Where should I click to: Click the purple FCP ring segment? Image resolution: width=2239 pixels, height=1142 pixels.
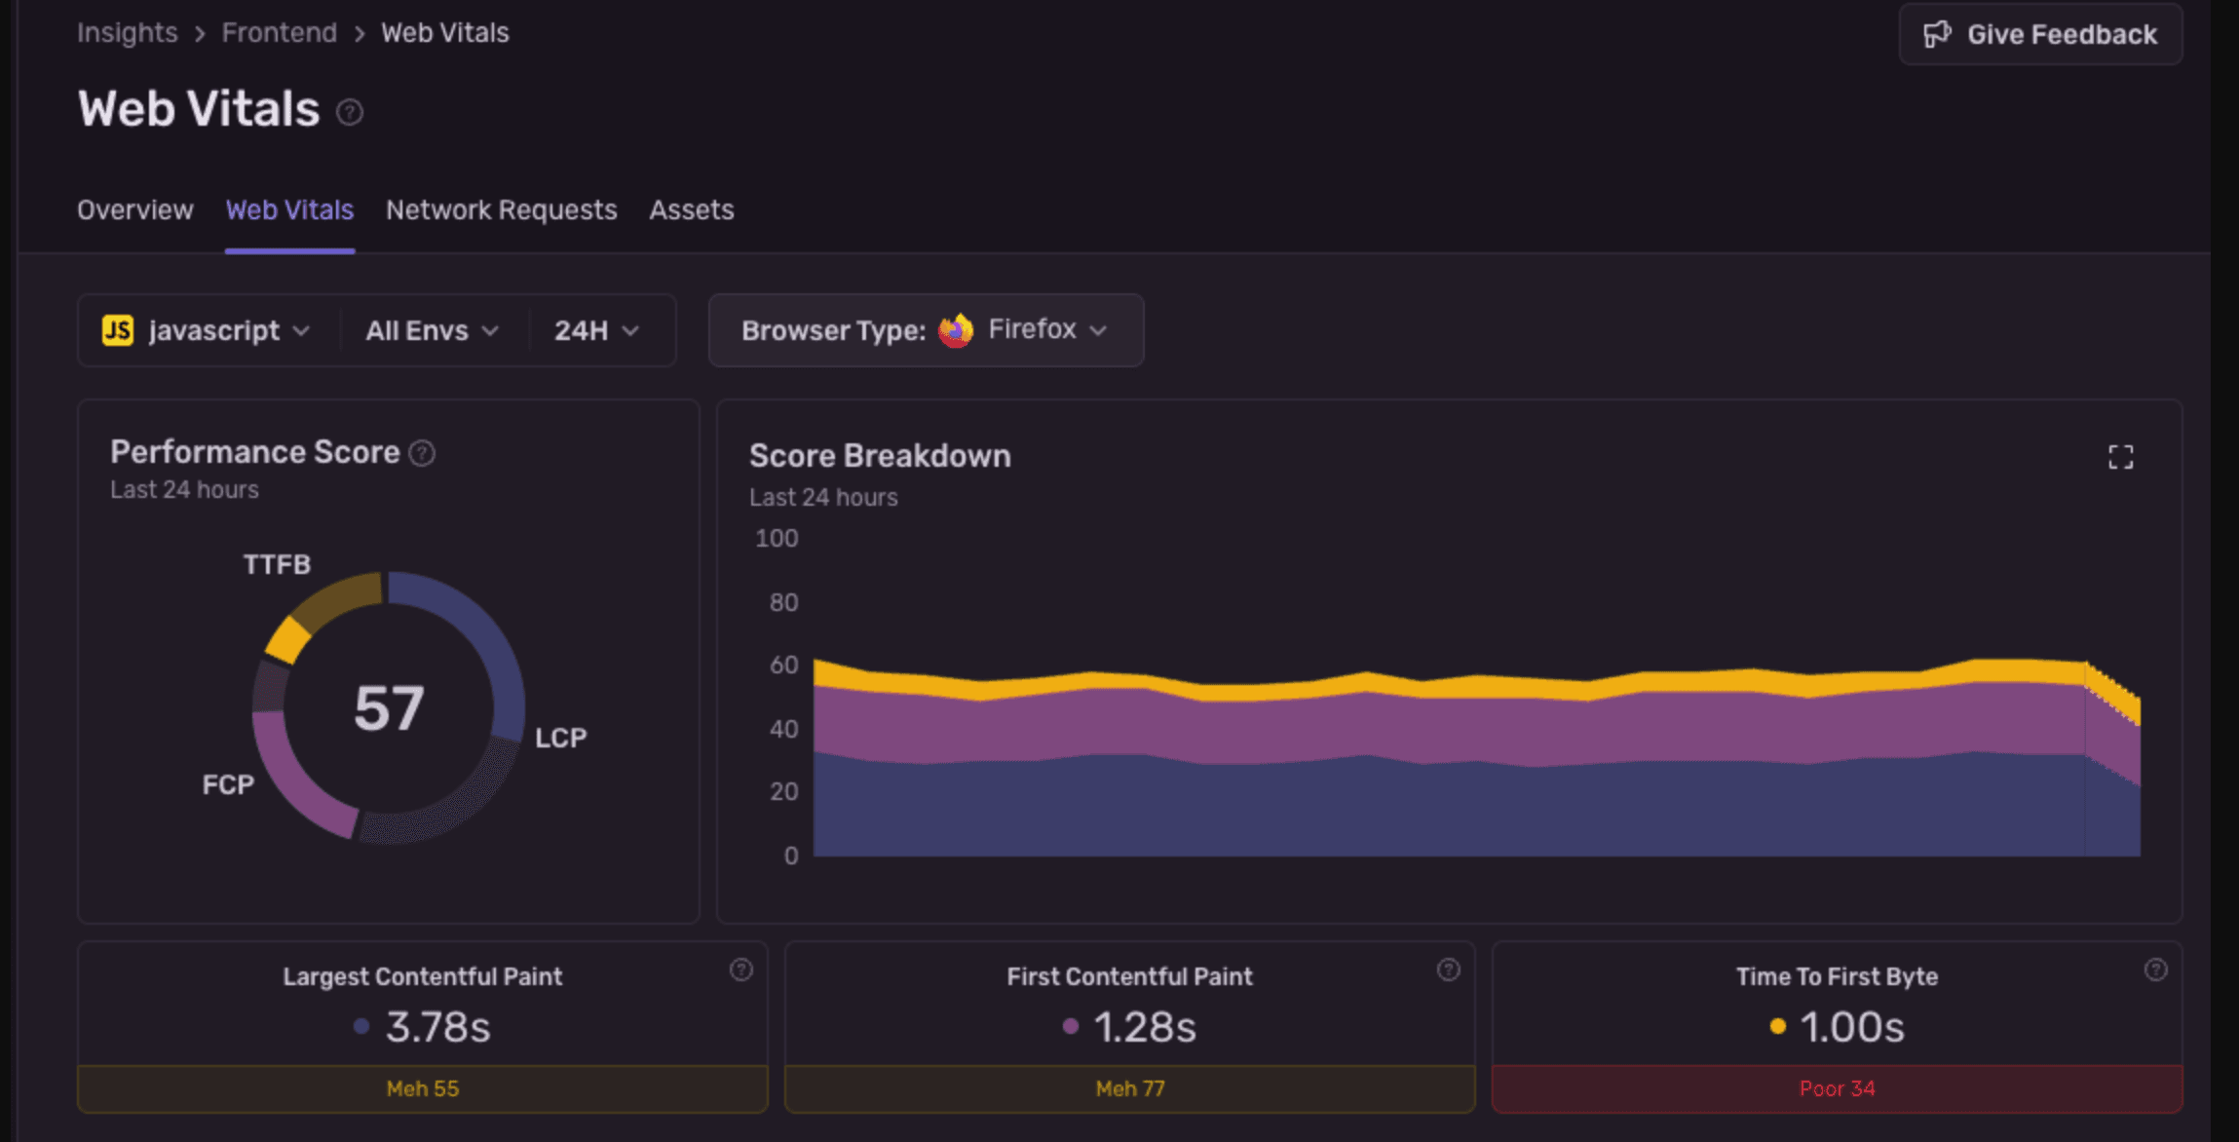click(x=289, y=782)
